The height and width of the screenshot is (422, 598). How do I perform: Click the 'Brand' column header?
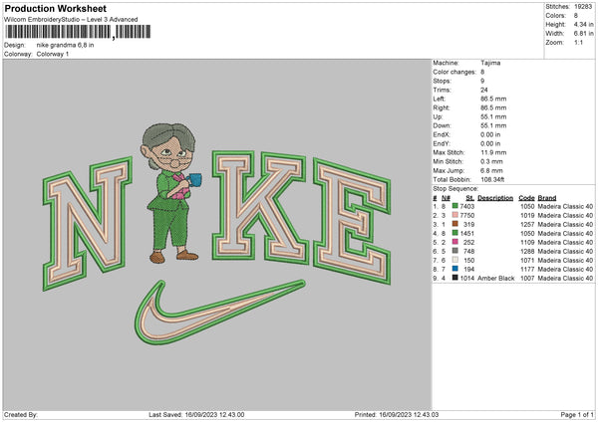pyautogui.click(x=547, y=198)
